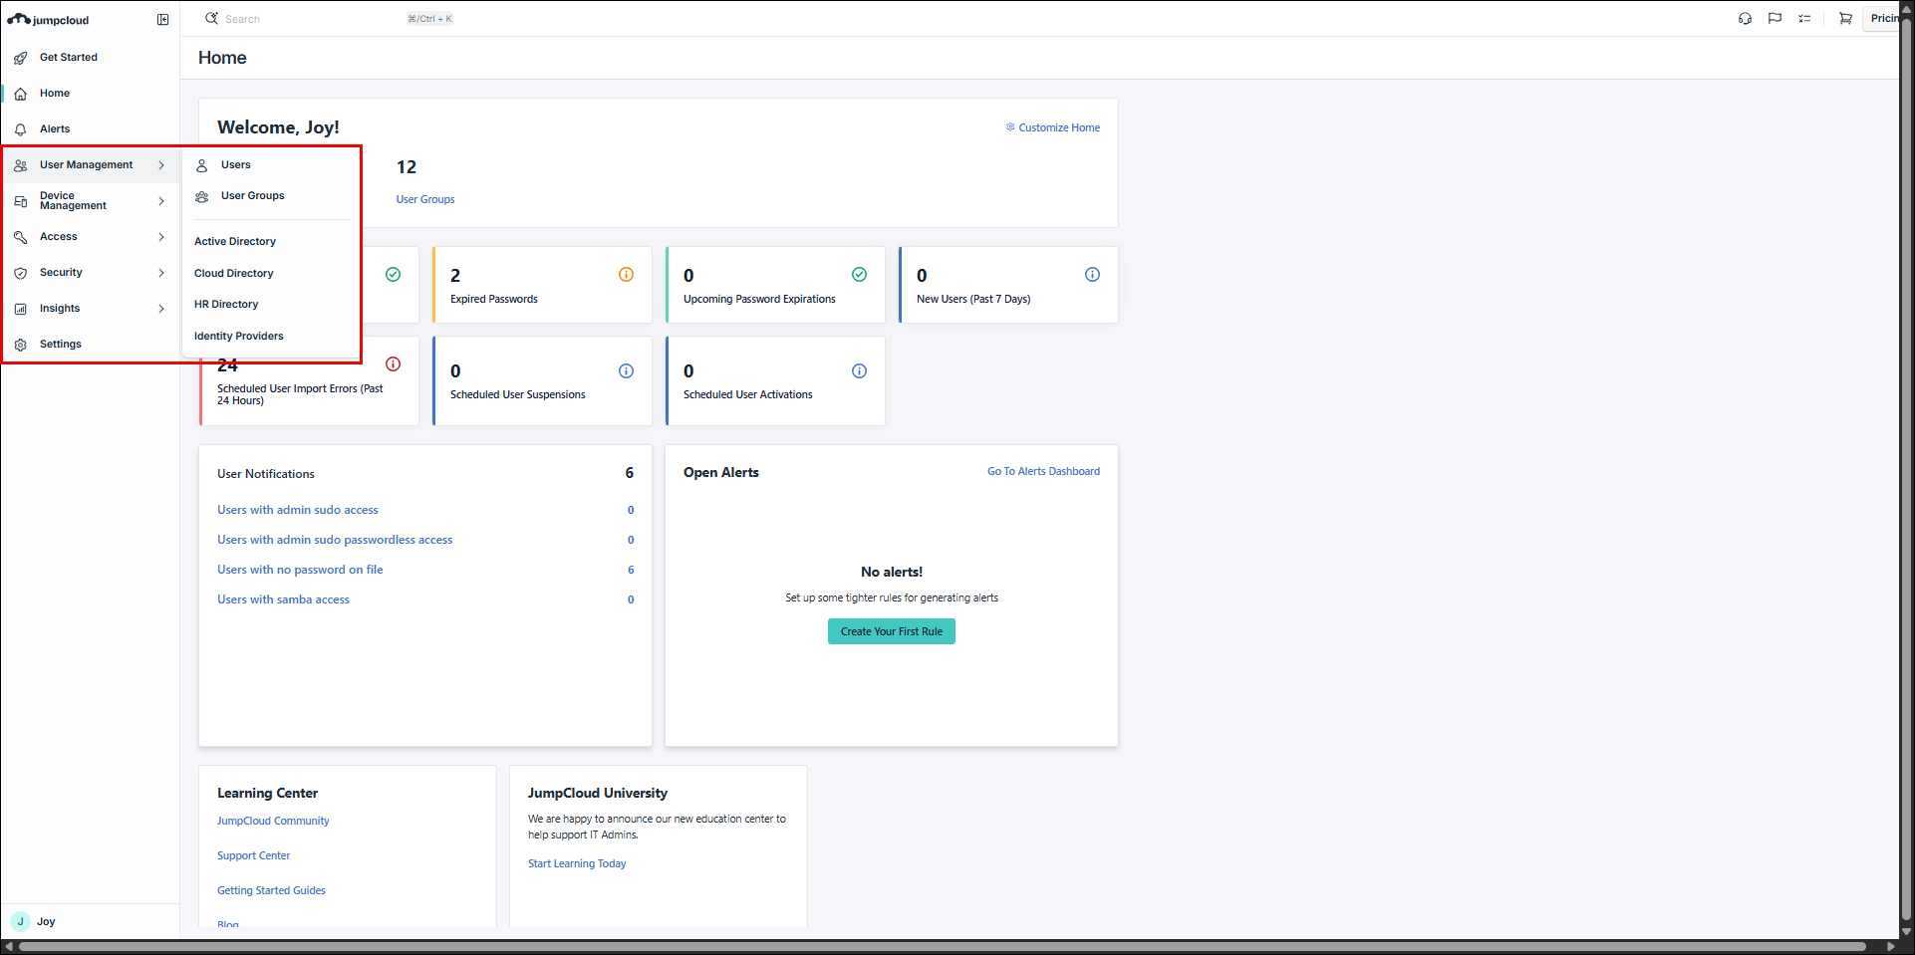Select Users from the flyout menu

click(236, 165)
